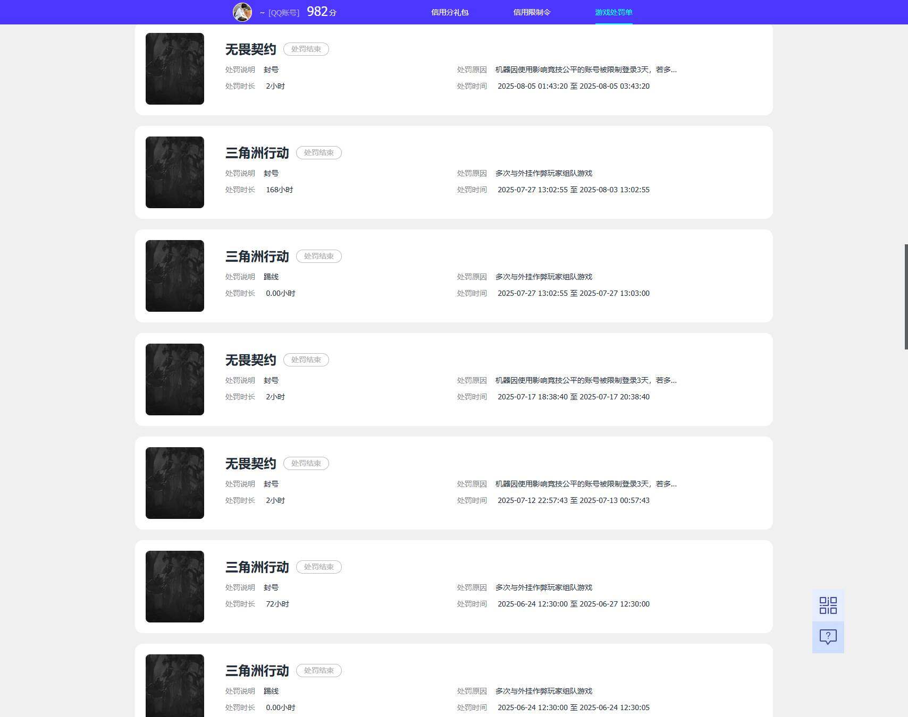The height and width of the screenshot is (717, 908).
Task: Click 多次与外挂作弊玩家组队游戏 on 168小时 card
Action: 544,173
